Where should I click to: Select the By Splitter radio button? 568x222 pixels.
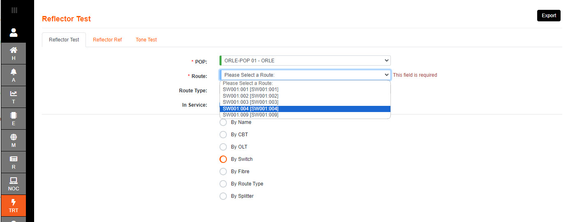pyautogui.click(x=223, y=196)
